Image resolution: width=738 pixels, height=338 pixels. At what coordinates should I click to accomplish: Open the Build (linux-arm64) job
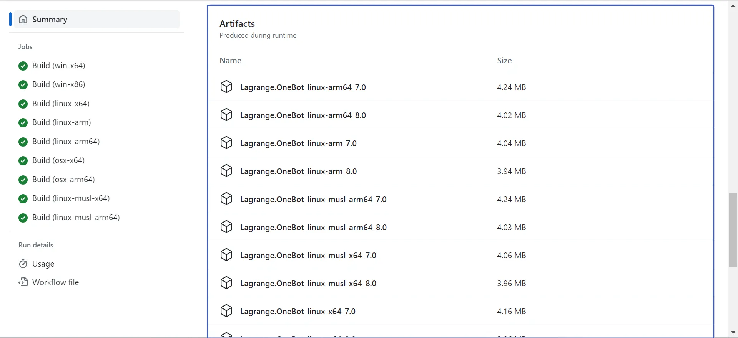pyautogui.click(x=66, y=142)
